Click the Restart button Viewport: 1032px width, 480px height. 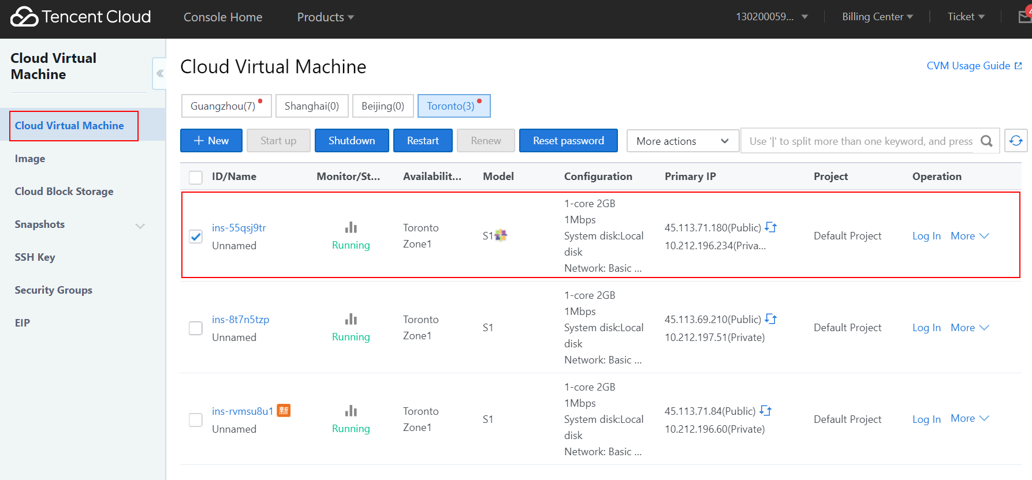coord(423,141)
